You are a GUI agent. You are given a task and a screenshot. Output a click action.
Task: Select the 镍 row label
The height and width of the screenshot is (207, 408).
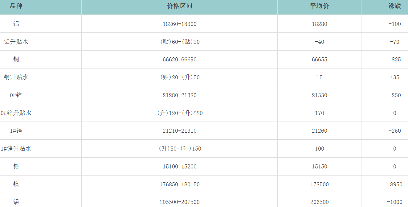tap(16, 184)
